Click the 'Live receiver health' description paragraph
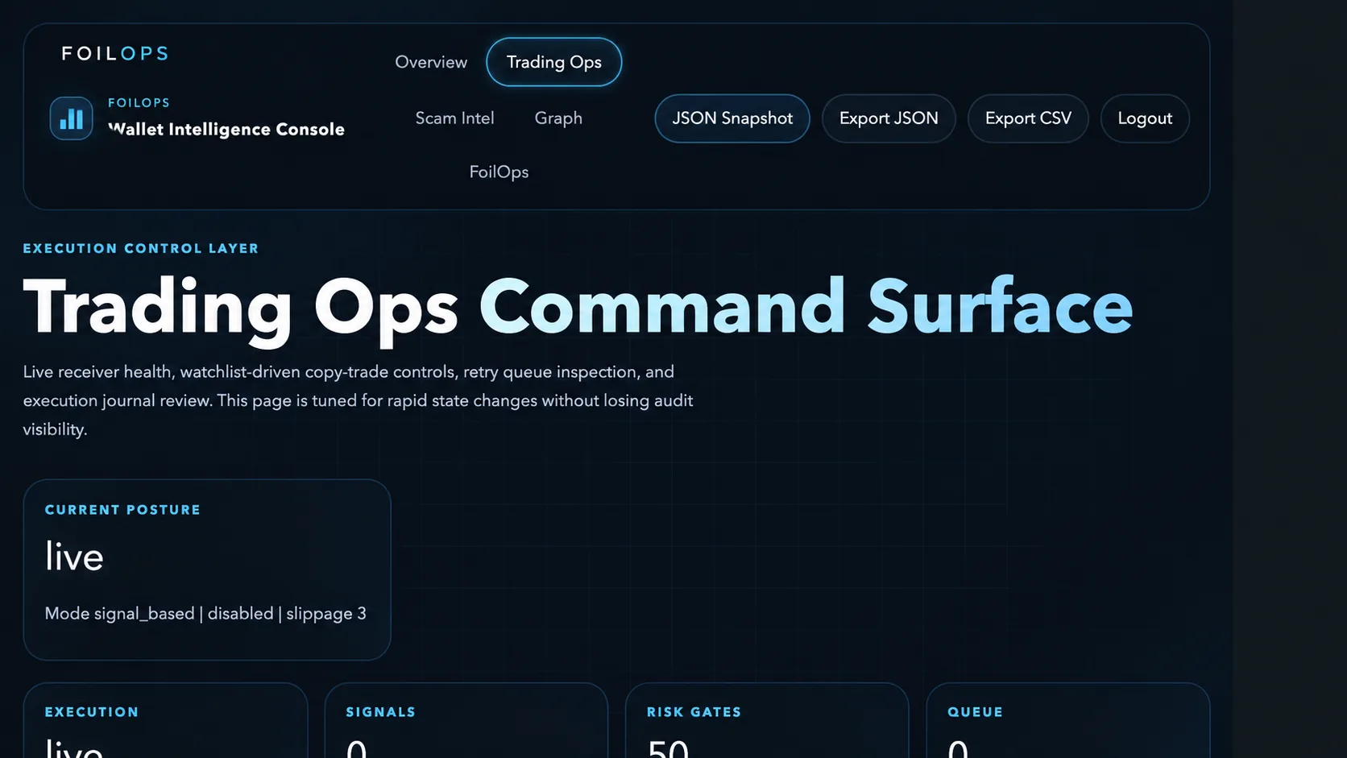 click(358, 400)
